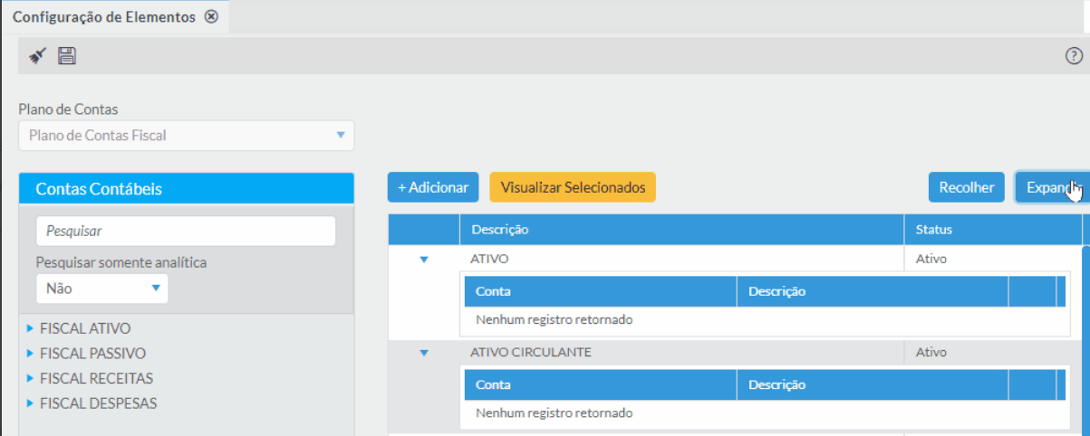Select the ATIVO CIRCULANTE description cell
This screenshot has height=436, width=1090.
pos(681,353)
